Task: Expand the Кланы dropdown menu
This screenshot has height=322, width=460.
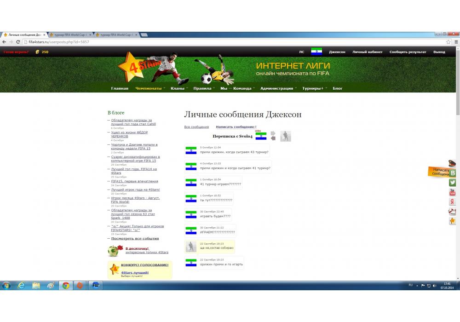Action: point(178,88)
